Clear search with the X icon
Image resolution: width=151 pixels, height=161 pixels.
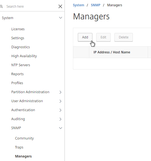(x=60, y=6)
